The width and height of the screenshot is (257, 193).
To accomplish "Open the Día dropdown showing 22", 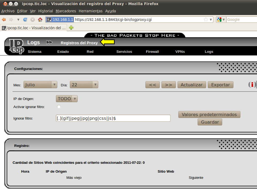I will tap(84, 85).
